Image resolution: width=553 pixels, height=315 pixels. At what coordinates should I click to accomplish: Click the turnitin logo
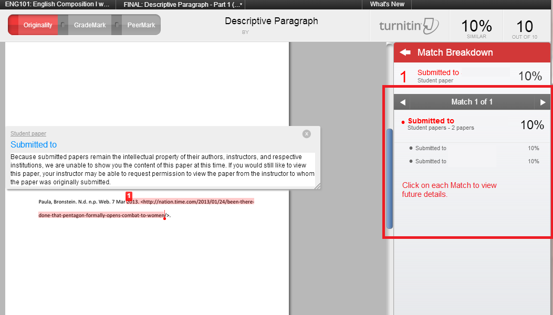(x=409, y=26)
